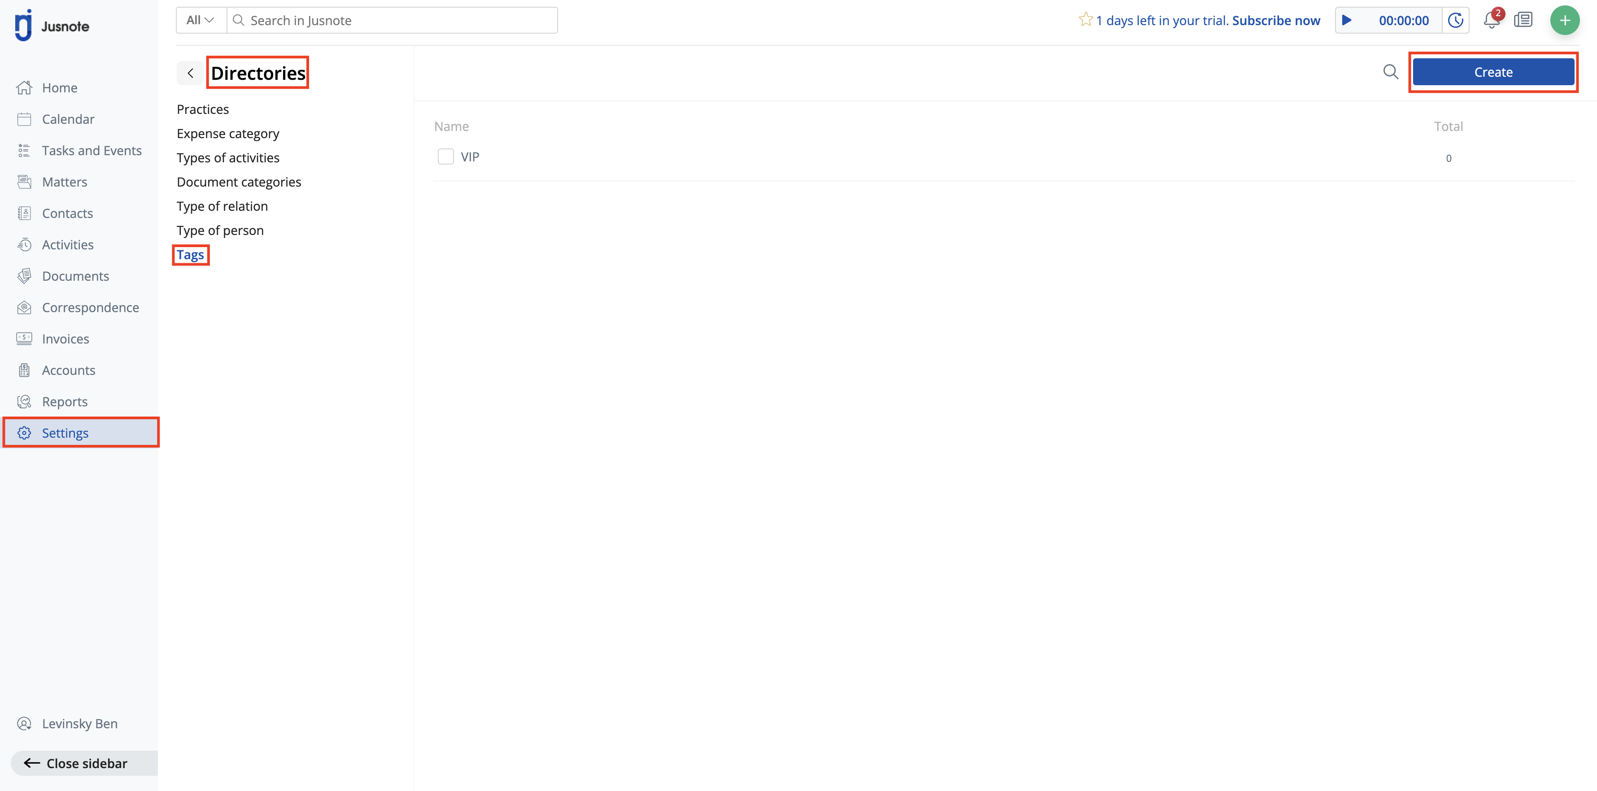This screenshot has width=1597, height=791.
Task: Open the Calendar section
Action: pyautogui.click(x=68, y=119)
